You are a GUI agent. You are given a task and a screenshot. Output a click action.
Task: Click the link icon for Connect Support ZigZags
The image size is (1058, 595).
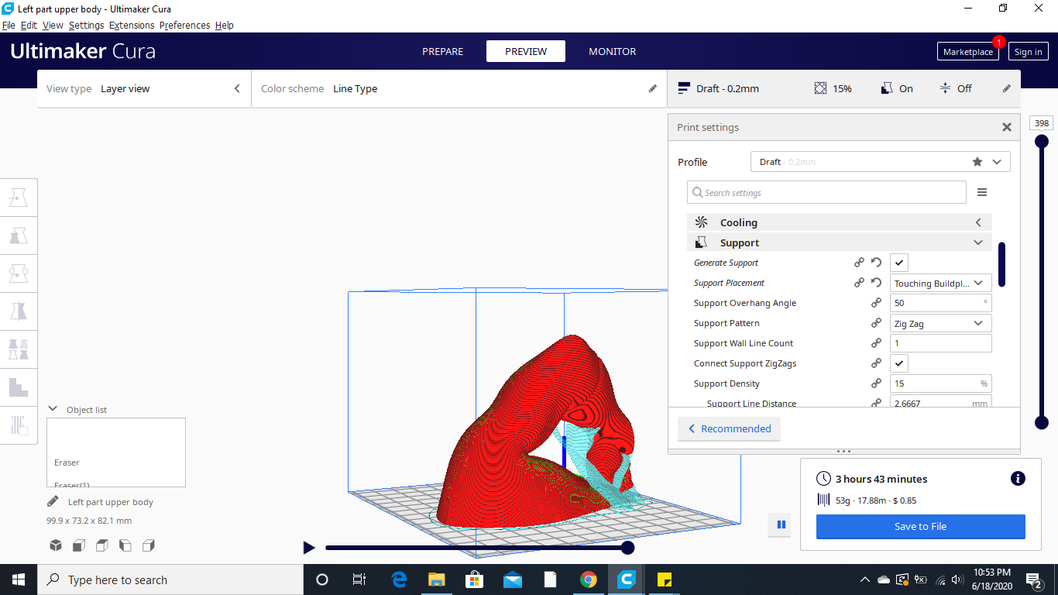tap(877, 363)
